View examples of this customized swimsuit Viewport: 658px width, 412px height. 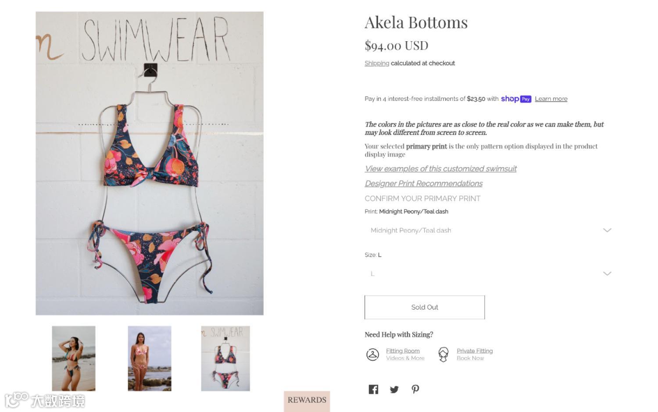point(440,169)
